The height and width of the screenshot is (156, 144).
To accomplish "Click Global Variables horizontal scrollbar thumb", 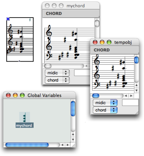I will pyautogui.click(x=27, y=145).
